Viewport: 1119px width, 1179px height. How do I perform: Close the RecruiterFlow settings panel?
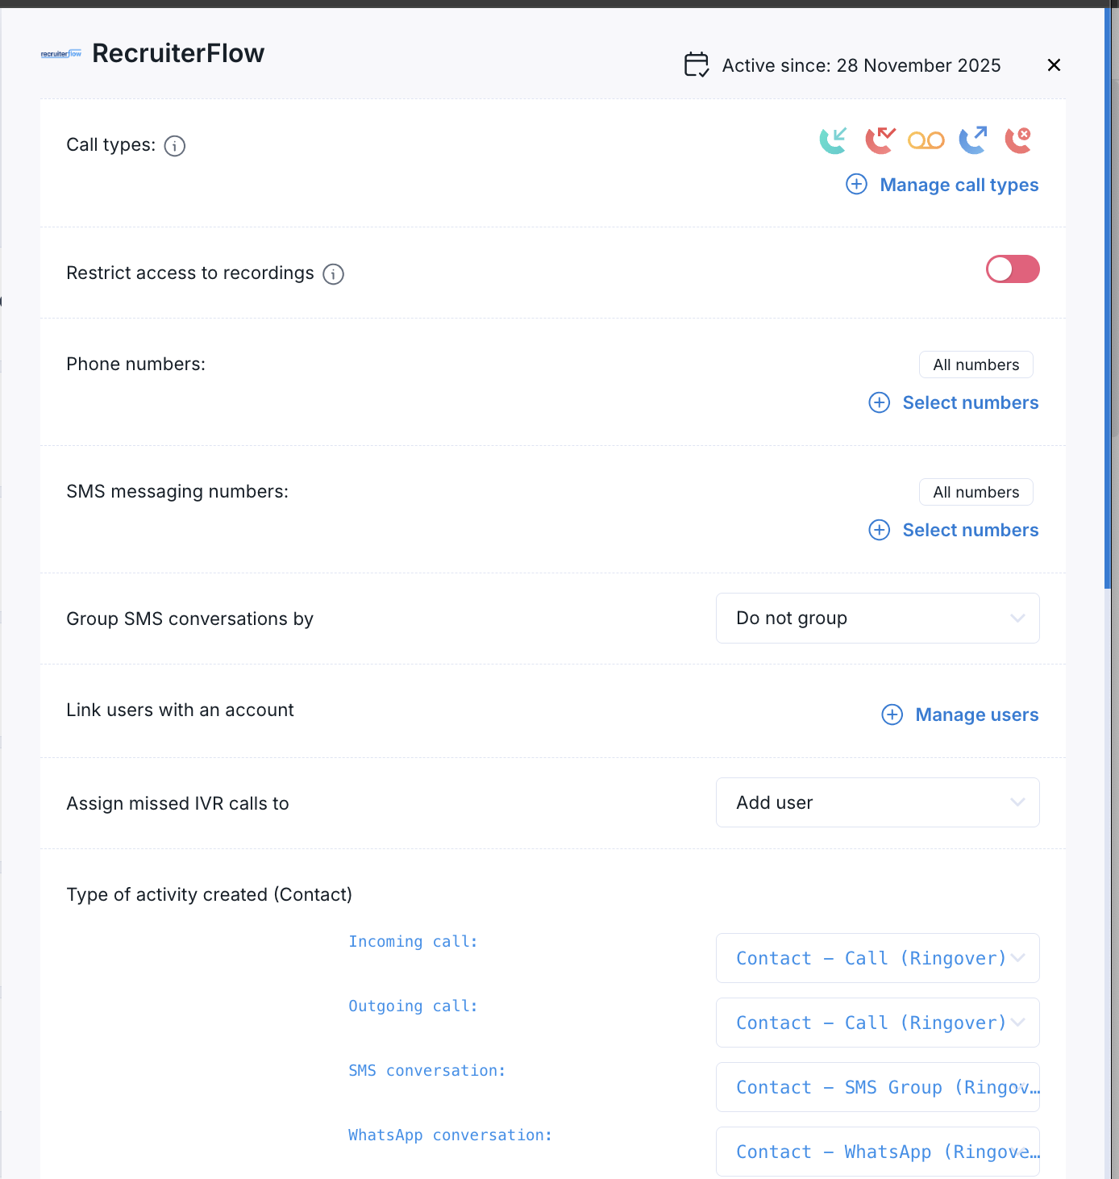[x=1054, y=65]
